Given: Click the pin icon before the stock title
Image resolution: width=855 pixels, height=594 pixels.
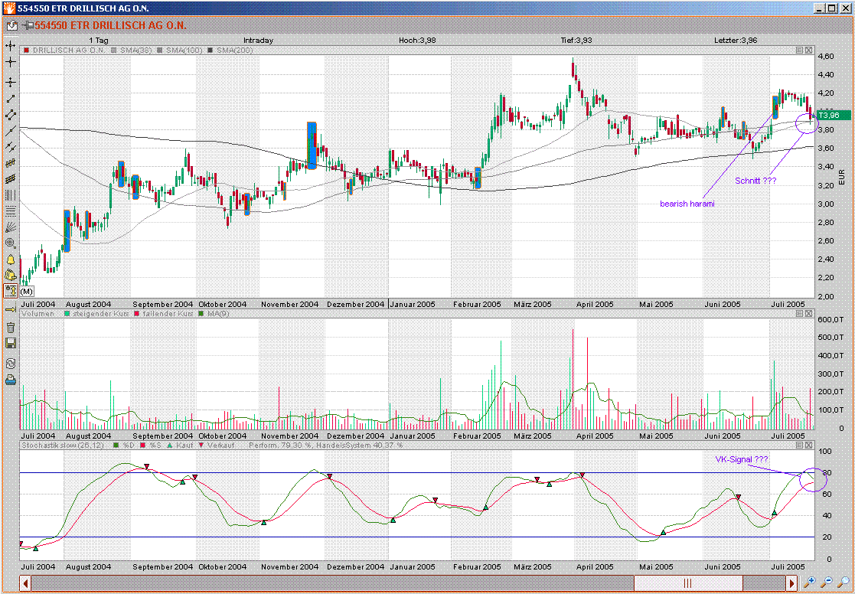Looking at the screenshot, I should 28,25.
